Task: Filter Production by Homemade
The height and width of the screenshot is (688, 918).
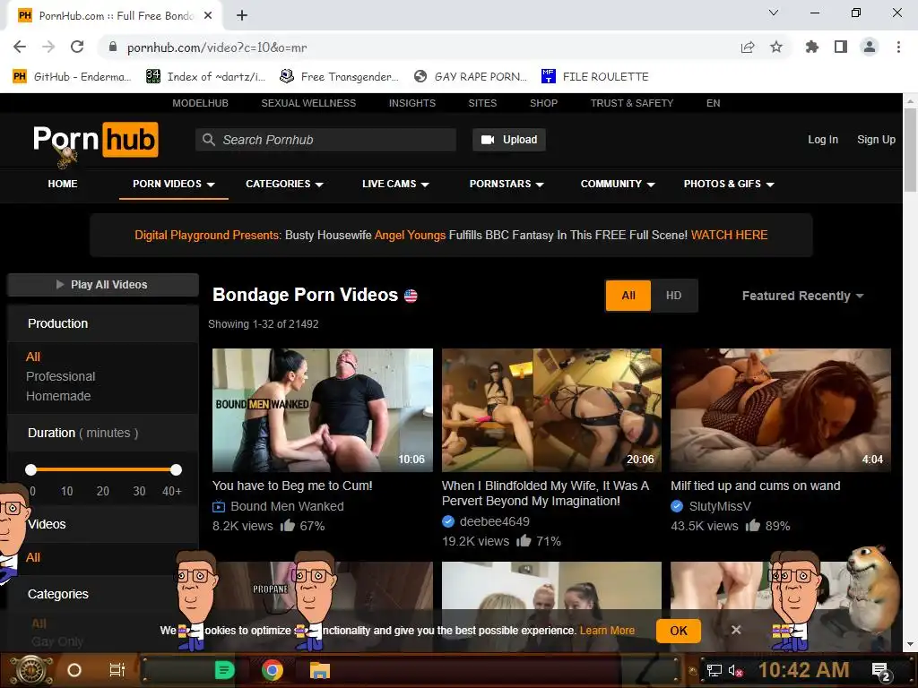Action: click(x=58, y=396)
